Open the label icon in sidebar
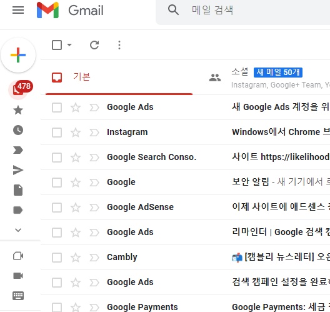 tap(18, 210)
